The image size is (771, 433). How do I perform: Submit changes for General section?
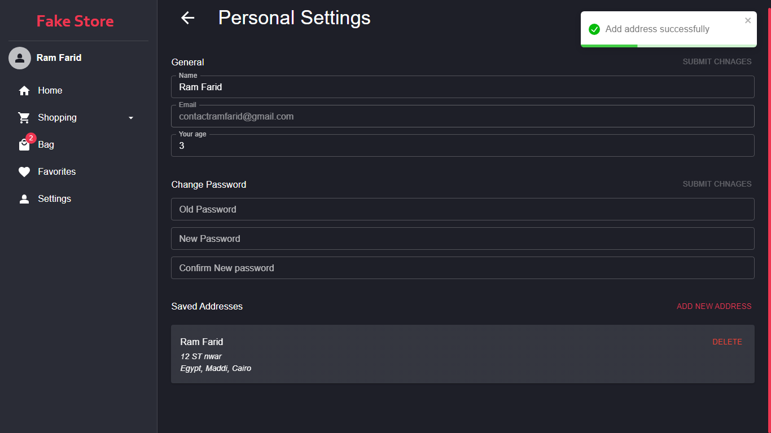pos(717,62)
